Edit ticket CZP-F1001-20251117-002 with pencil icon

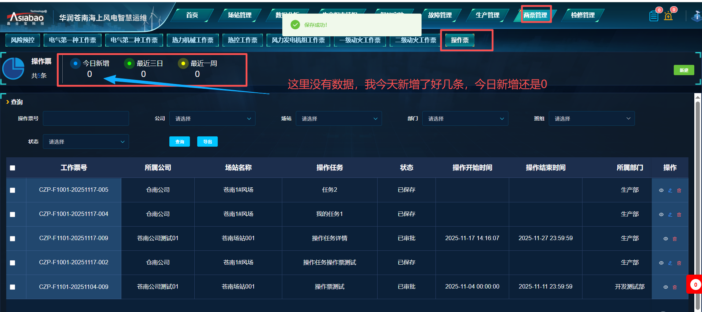[x=670, y=263]
